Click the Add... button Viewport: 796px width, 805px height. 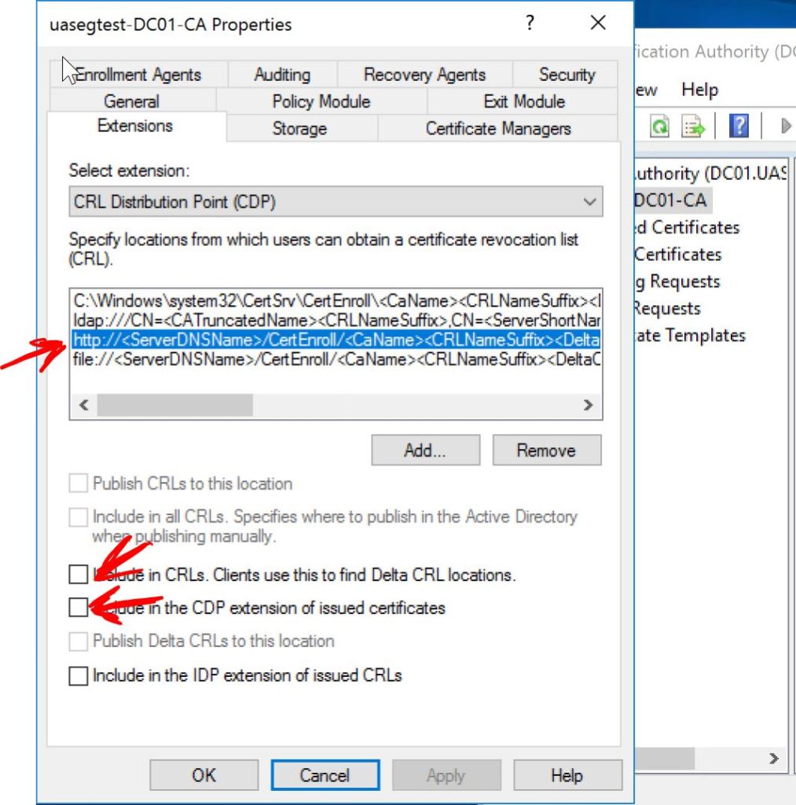click(x=425, y=450)
